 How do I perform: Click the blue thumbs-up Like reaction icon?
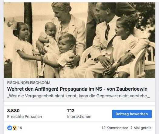click(10, 128)
